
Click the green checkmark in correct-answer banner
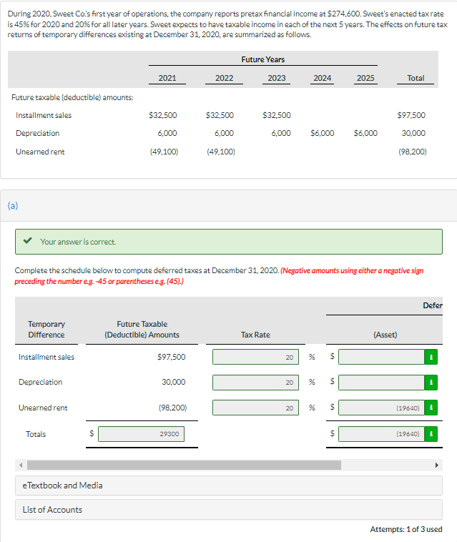[x=27, y=240]
